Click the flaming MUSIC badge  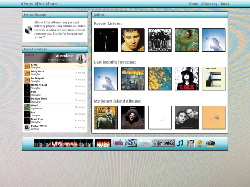click(103, 144)
